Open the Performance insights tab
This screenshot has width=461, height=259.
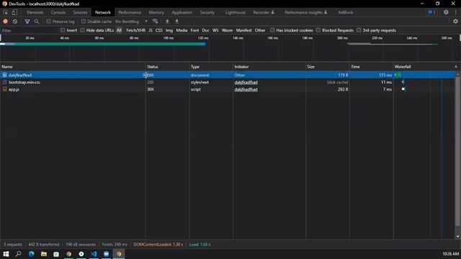pos(305,12)
